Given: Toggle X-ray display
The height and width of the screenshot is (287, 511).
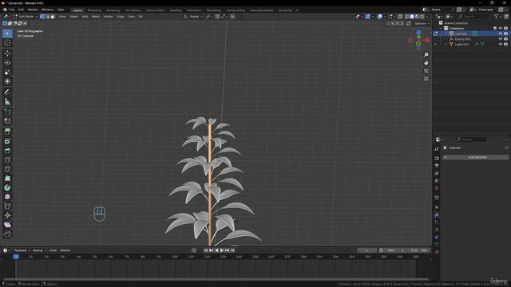Looking at the screenshot, I should click(400, 16).
